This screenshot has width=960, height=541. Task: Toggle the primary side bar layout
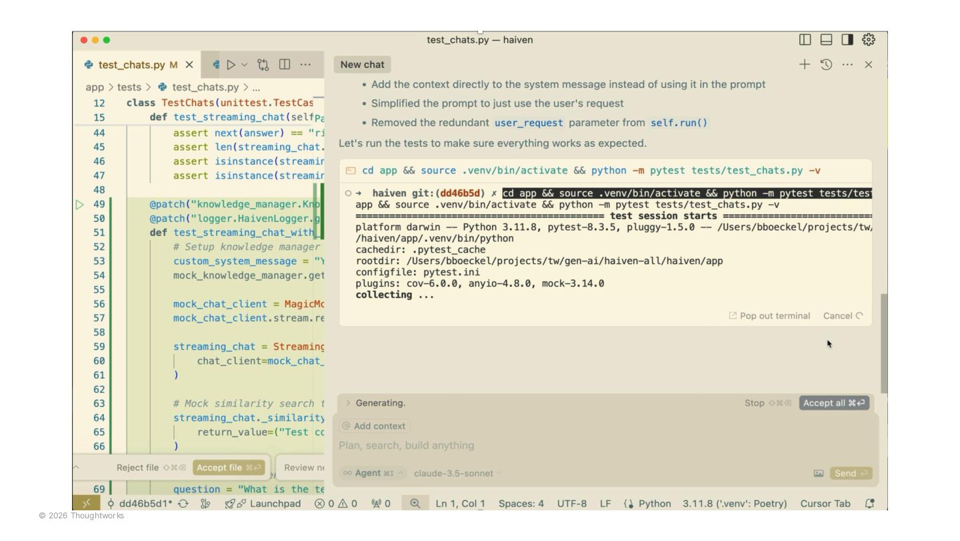(x=805, y=40)
